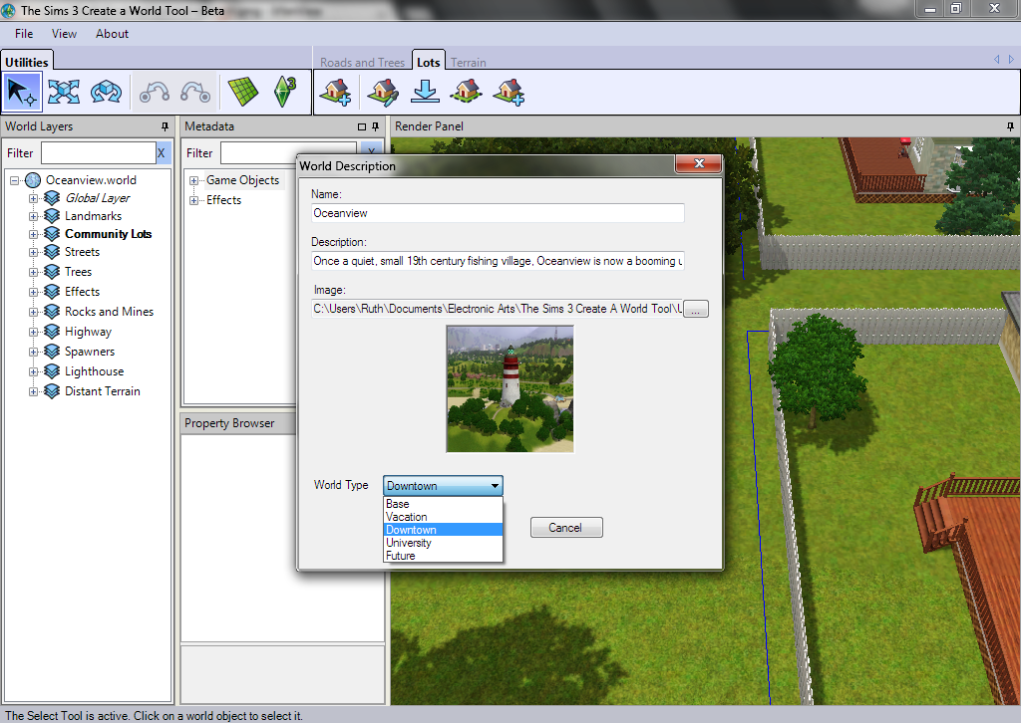Expand the Game Objects node

193,180
